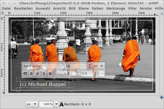Toggle bold formatting in text toolbox
Image resolution: width=164 pixels, height=109 pixels.
31,74
